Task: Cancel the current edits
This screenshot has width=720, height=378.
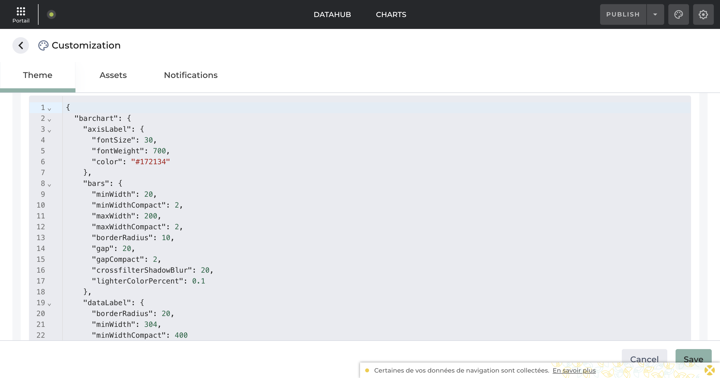Action: tap(644, 359)
